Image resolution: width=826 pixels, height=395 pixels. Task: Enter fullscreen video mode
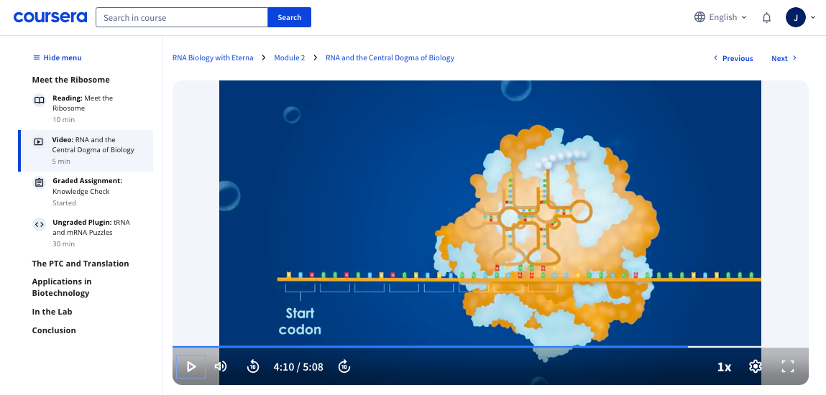point(788,366)
